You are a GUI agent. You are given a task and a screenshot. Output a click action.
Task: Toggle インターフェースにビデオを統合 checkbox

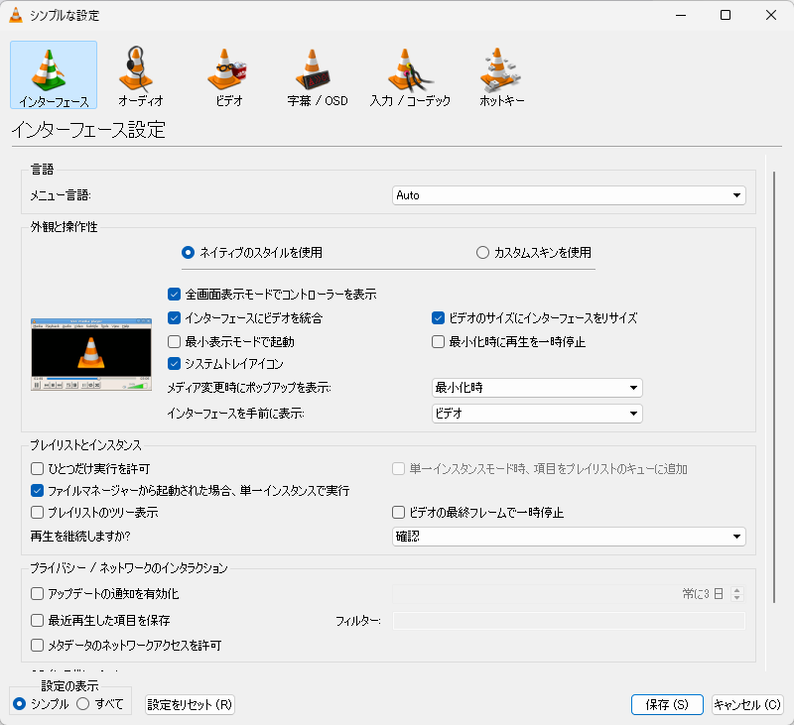click(x=175, y=317)
